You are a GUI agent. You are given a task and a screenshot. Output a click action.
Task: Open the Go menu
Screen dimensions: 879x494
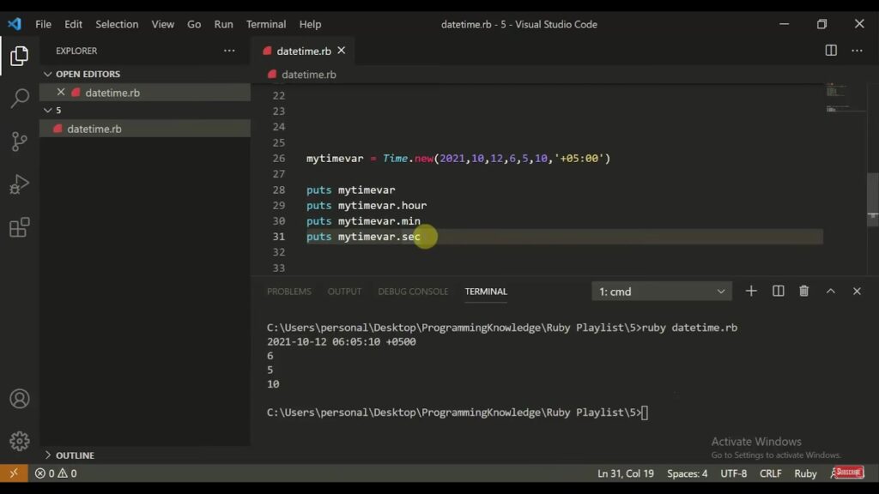point(194,24)
